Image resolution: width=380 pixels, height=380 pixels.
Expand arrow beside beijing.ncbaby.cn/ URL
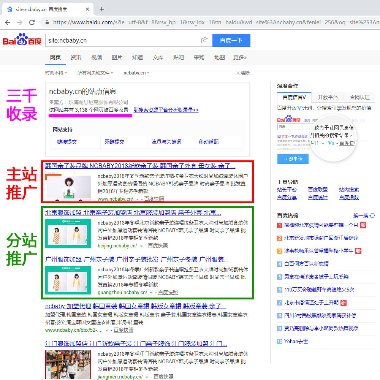pyautogui.click(x=141, y=246)
